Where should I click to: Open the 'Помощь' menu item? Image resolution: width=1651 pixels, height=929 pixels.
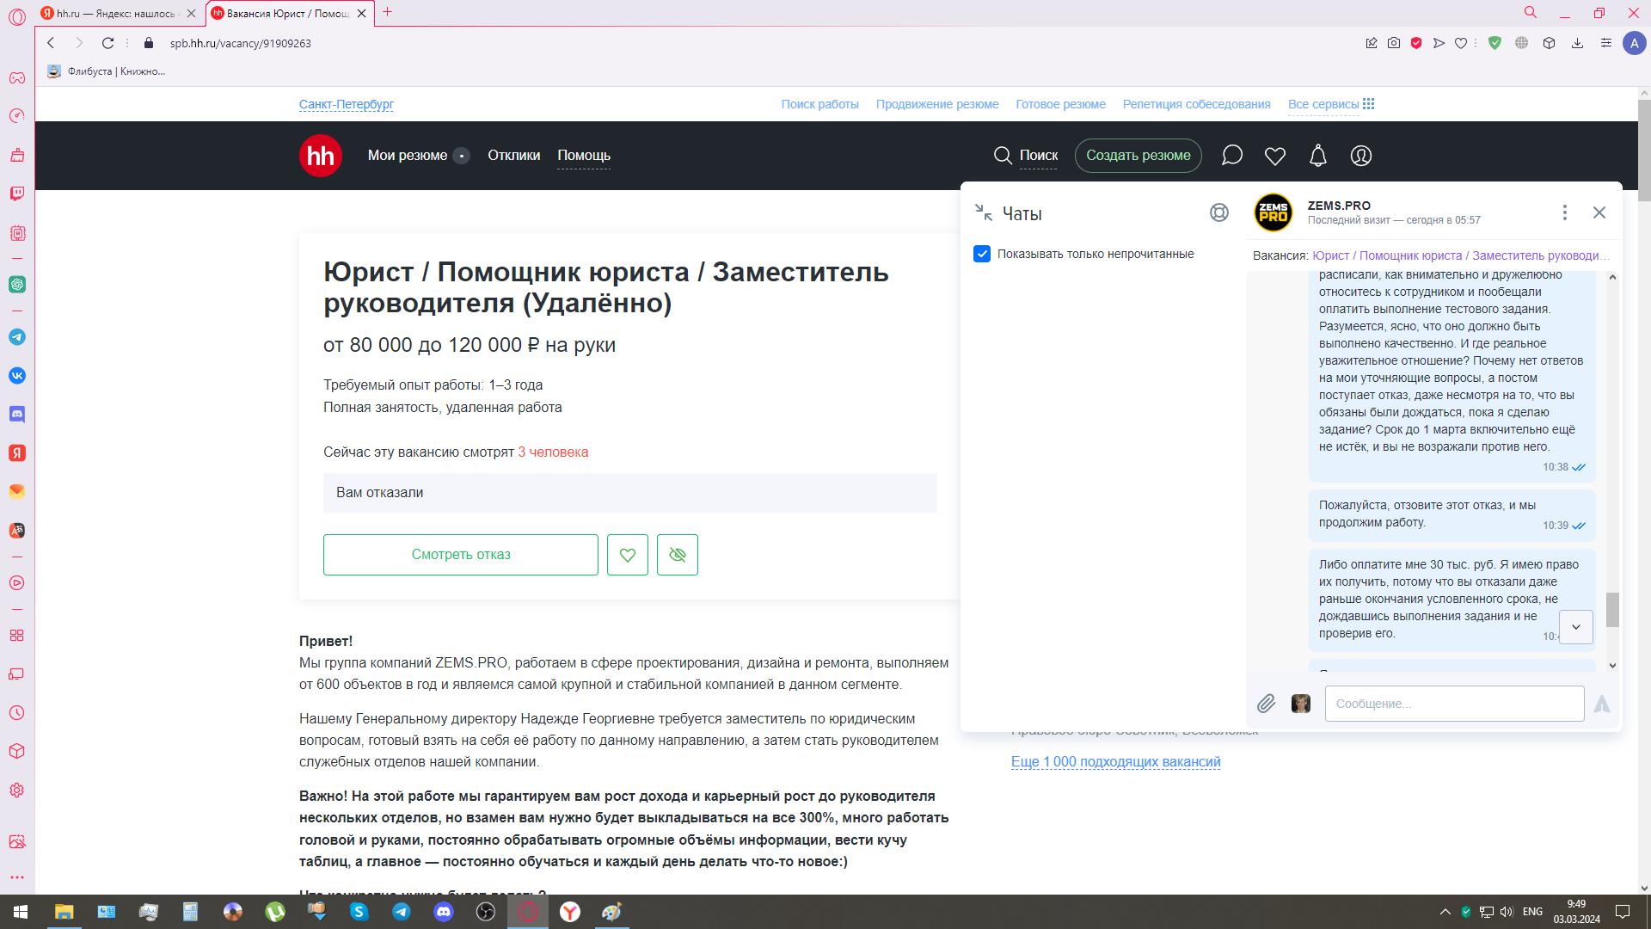(584, 156)
